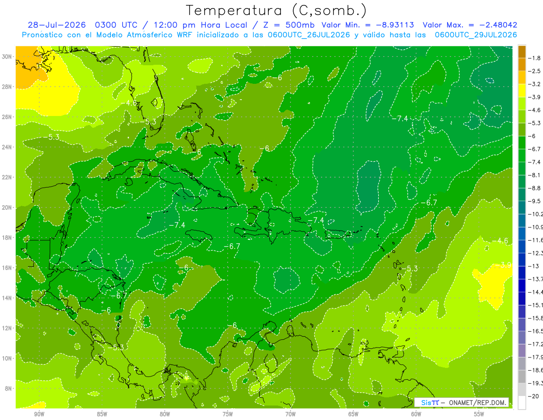
Task: Click the Sisπ logo text
Action: 430,402
